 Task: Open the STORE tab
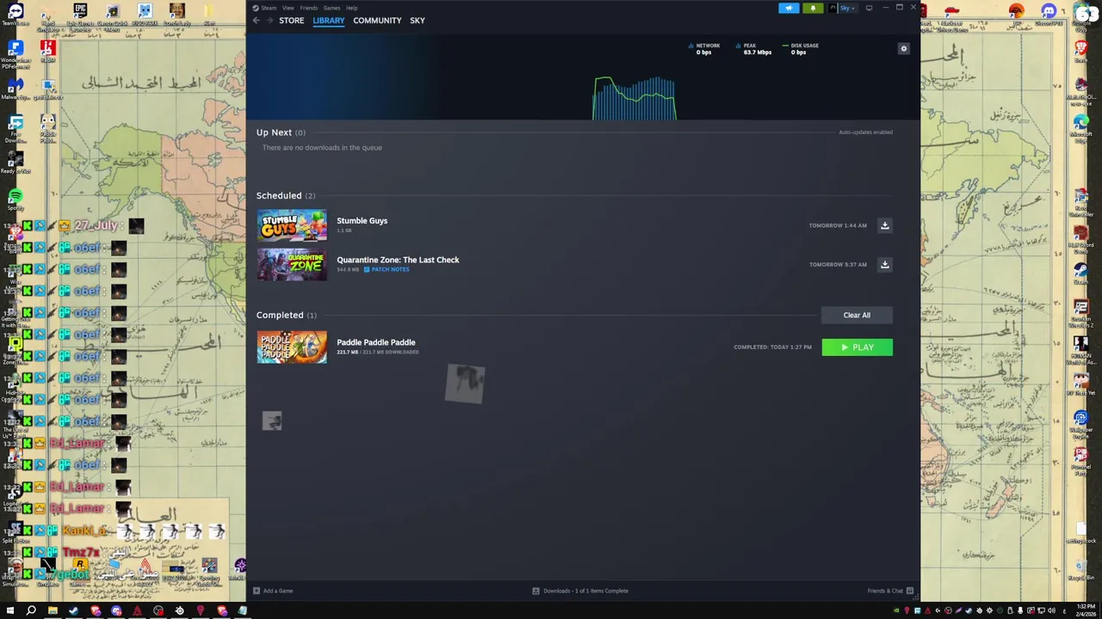291,21
